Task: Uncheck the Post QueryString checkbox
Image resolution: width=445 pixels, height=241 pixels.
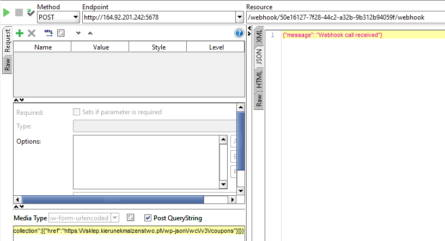Action: click(x=148, y=218)
